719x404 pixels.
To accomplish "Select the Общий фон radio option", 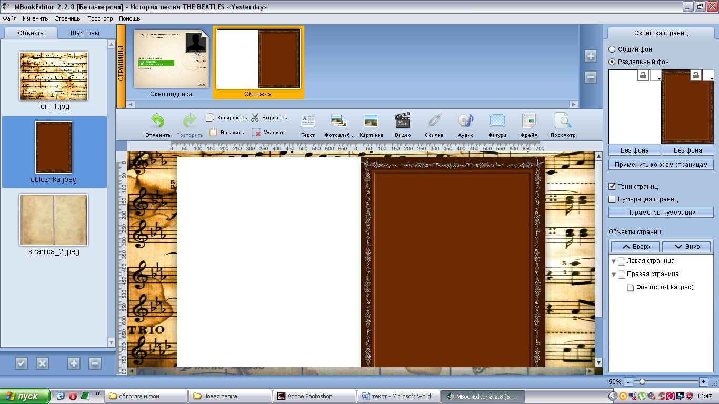I will coord(612,49).
